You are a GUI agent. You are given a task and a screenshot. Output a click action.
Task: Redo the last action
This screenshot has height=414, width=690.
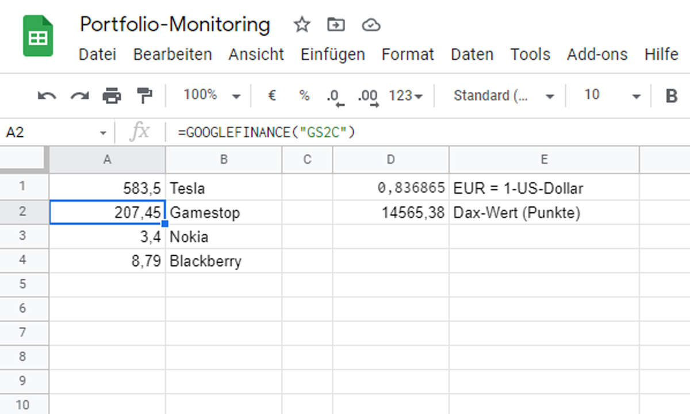(79, 95)
